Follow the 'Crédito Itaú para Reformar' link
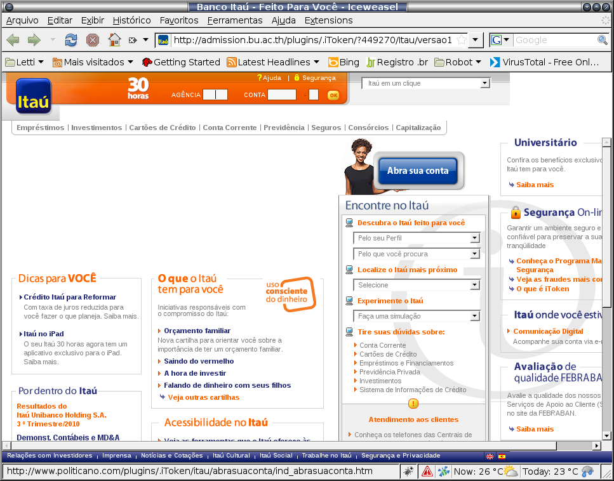 click(70, 297)
